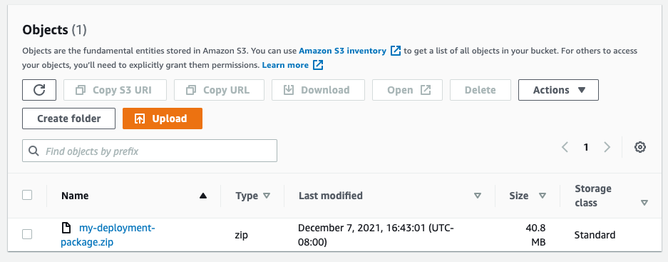Tick the my-deployment-package.zip row checkbox
Viewport: 668px width, 262px height.
pyautogui.click(x=27, y=234)
